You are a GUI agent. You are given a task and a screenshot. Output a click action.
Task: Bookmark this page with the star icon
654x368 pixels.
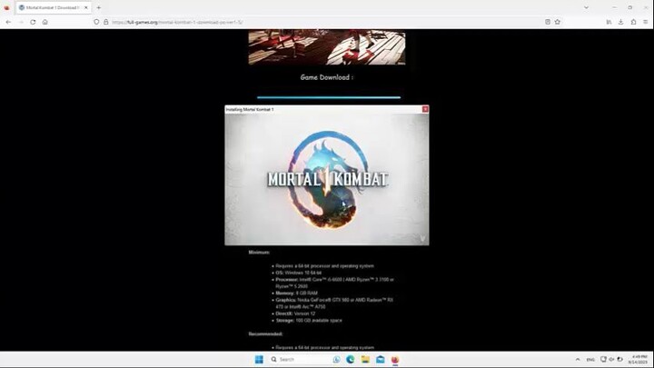pos(558,22)
